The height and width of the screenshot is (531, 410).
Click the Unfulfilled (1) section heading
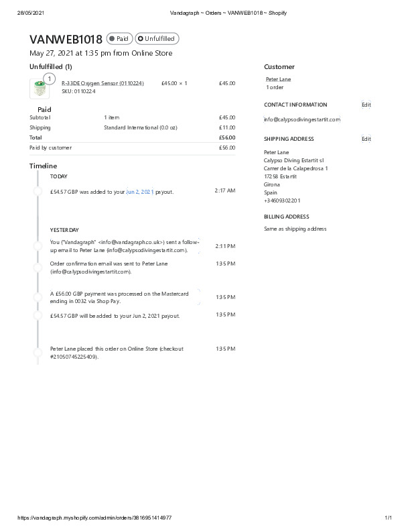pyautogui.click(x=51, y=66)
